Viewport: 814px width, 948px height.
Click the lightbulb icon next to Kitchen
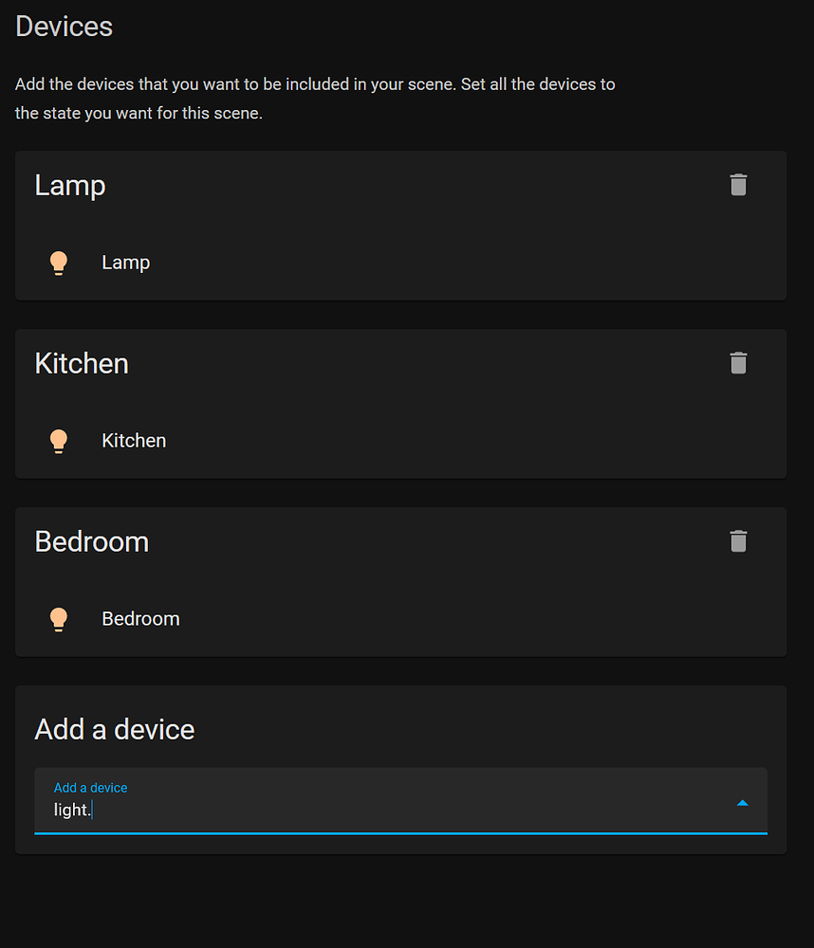58,441
